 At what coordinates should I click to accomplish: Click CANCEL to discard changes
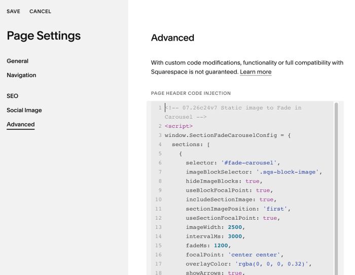click(40, 11)
